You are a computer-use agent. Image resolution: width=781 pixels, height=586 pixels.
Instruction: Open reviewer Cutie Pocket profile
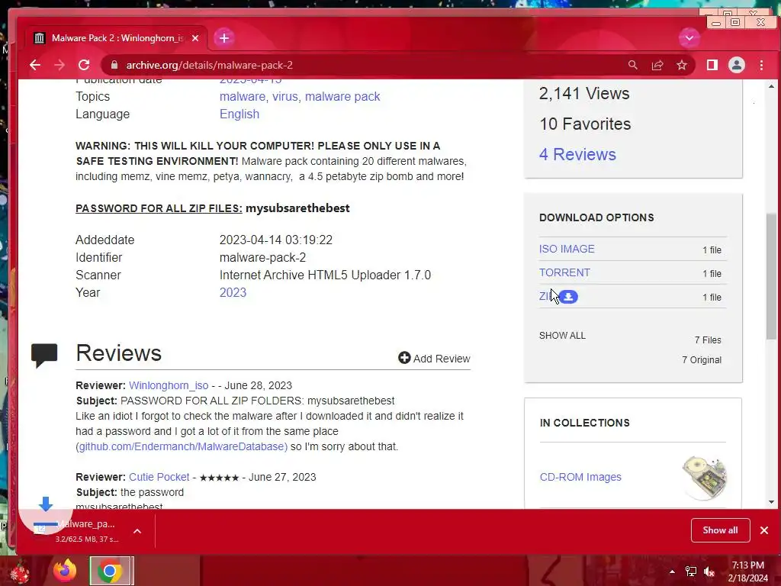click(159, 477)
